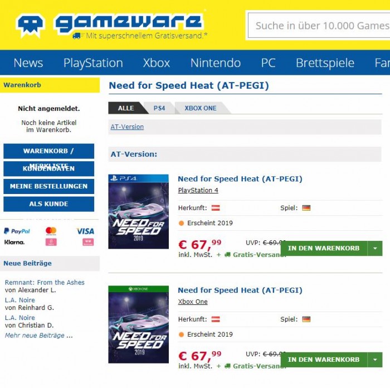The image size is (390, 388).
Task: Expand dropdown arrow next to PS4 Warenkorb button
Action: point(375,248)
